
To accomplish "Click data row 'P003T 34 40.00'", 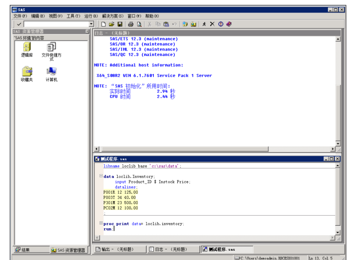I will point(119,197).
